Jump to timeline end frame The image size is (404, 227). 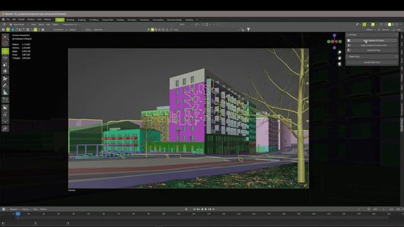(x=213, y=209)
